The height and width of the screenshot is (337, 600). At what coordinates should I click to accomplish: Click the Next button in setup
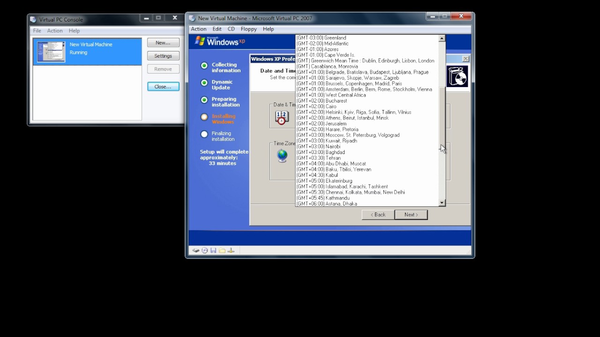411,215
